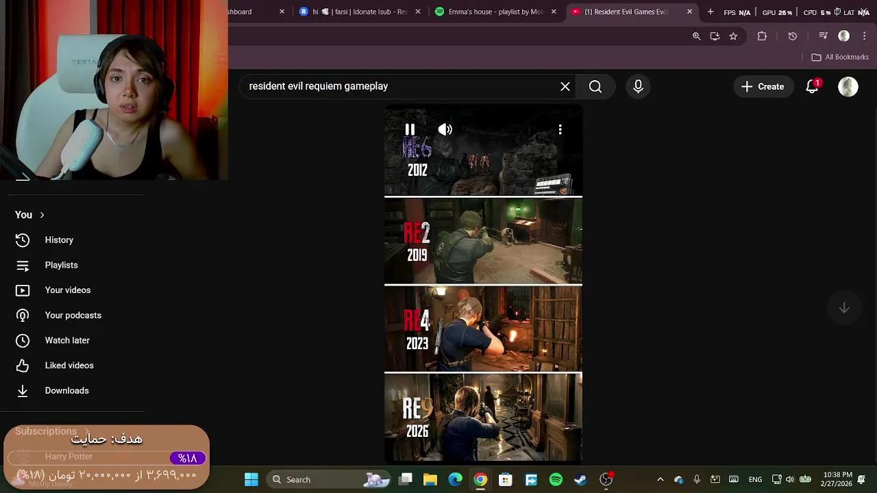Open Google Chrome from the taskbar
877x493 pixels.
[480, 479]
